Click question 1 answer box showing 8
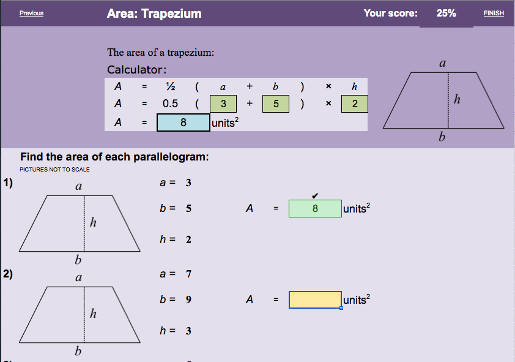 (x=314, y=208)
